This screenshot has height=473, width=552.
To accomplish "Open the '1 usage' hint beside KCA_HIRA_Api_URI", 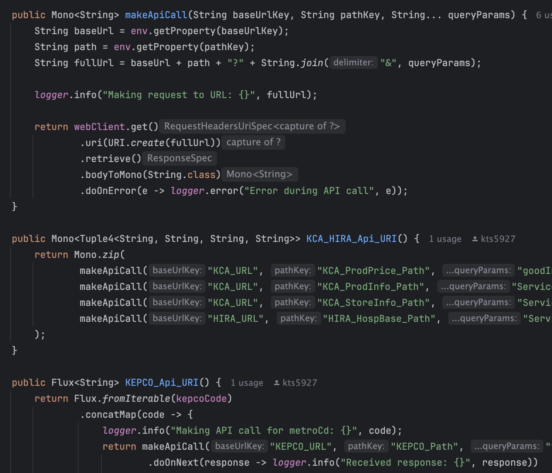I will click(x=445, y=239).
